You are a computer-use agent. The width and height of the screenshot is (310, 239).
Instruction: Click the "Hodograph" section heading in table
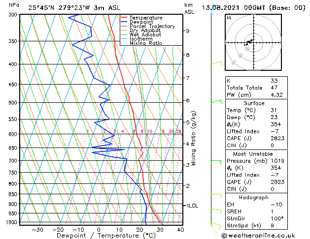pos(254,198)
